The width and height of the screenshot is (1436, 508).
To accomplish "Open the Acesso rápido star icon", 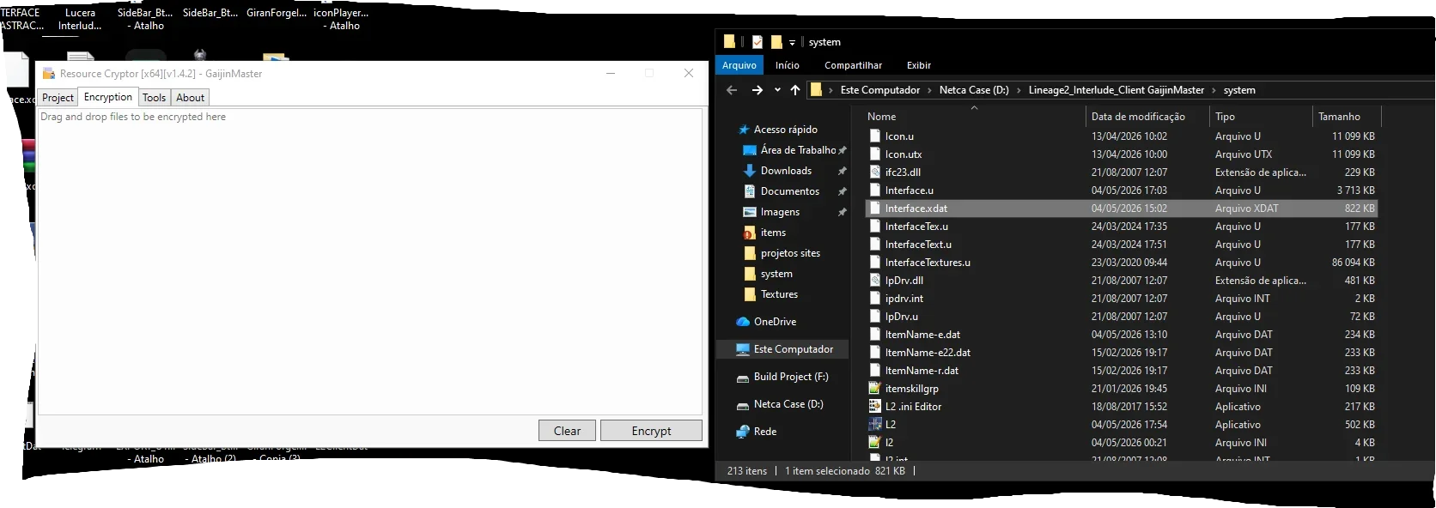I will [744, 130].
